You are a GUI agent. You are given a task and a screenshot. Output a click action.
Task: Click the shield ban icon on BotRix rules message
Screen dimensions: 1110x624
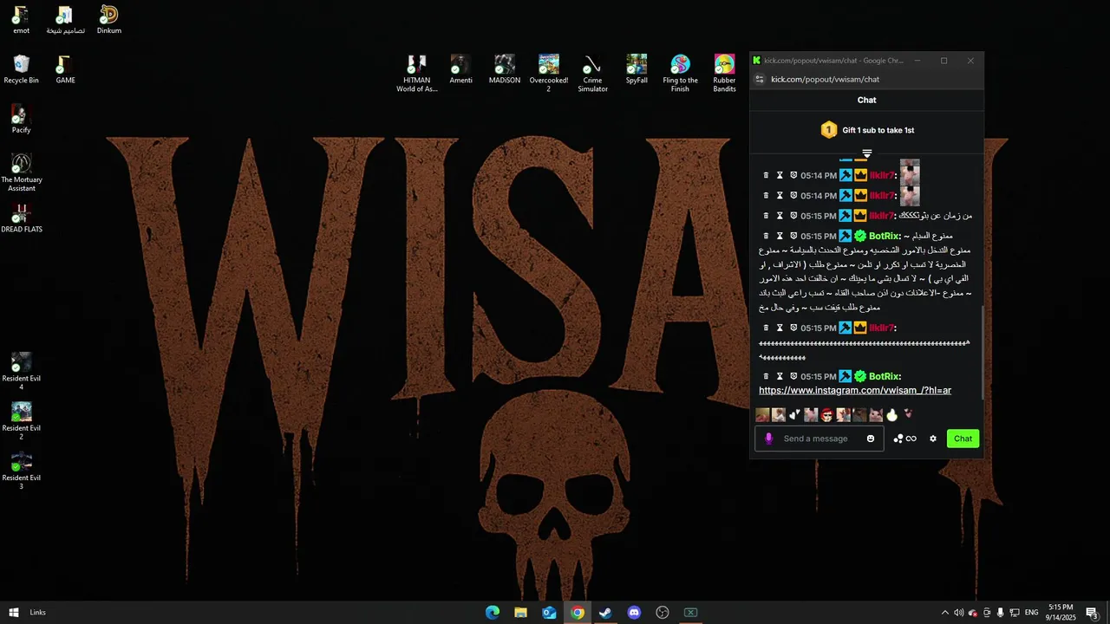[x=793, y=236]
